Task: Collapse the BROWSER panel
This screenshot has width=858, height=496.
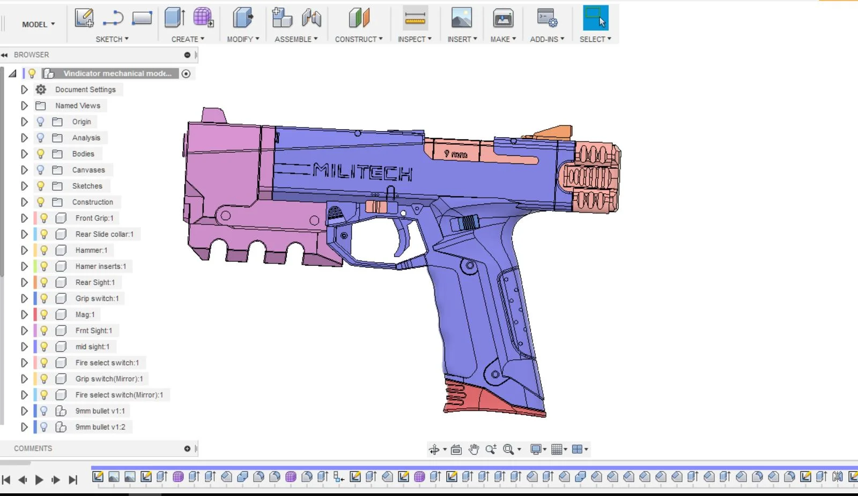Action: 5,55
